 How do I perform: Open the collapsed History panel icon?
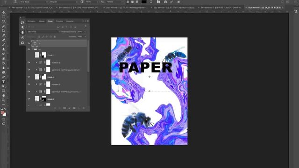[22, 22]
